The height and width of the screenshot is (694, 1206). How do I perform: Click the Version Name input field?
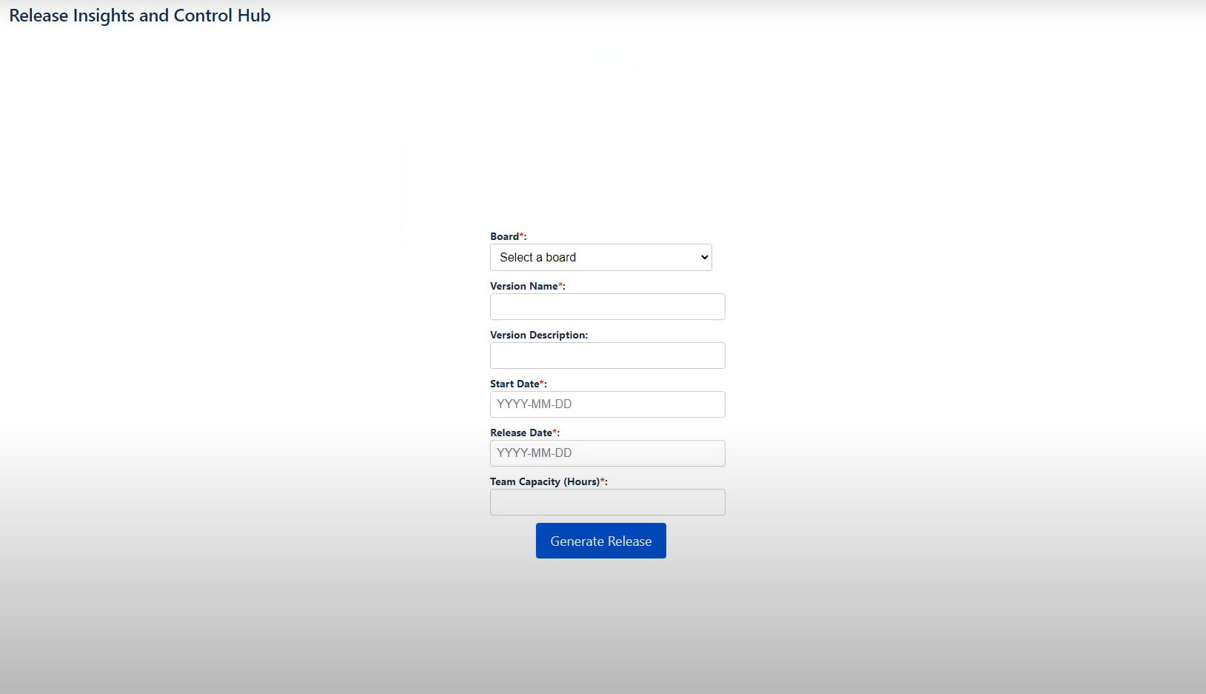[607, 307]
